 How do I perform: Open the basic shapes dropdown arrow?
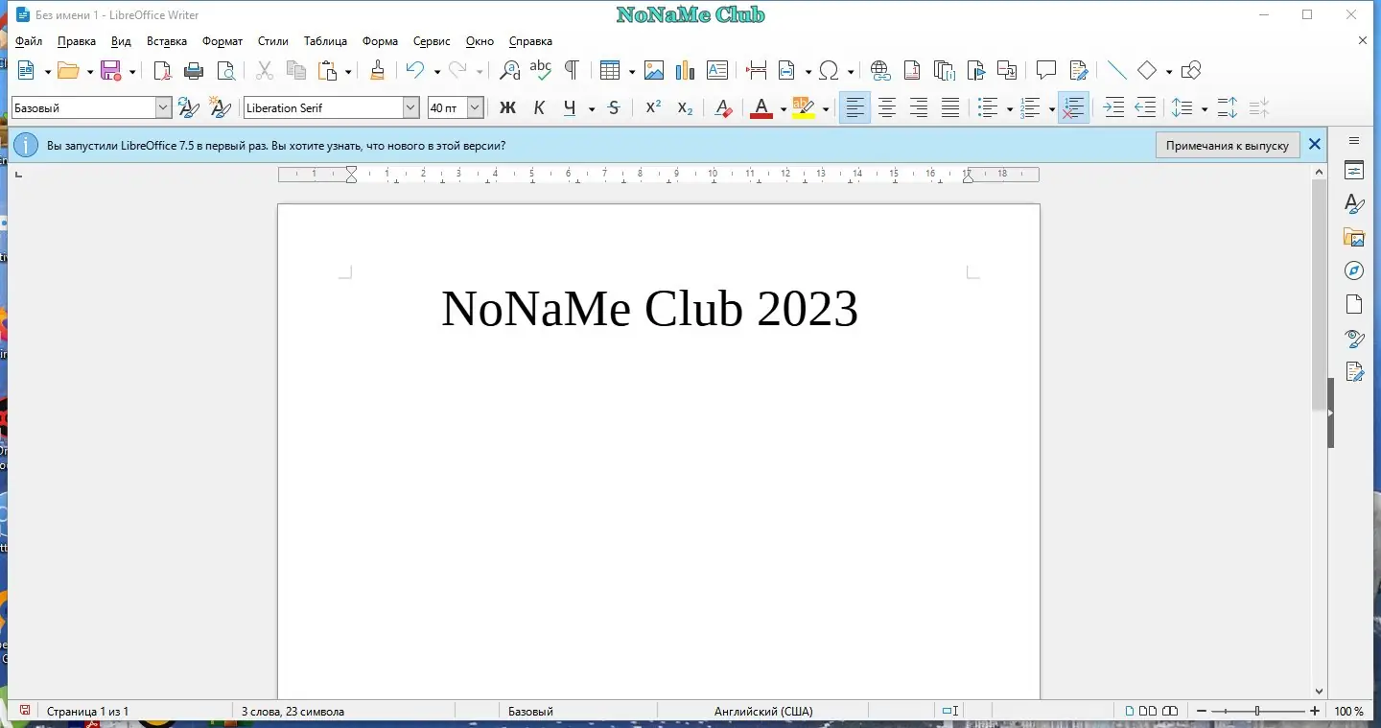pyautogui.click(x=1168, y=71)
